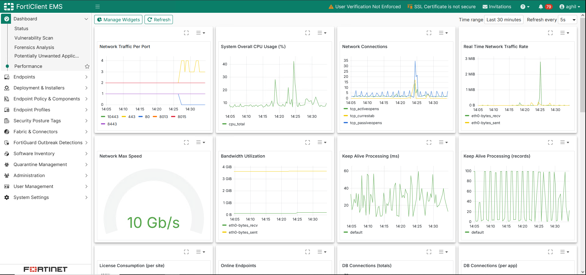Star the Performance dashboard as favorite
Image resolution: width=586 pixels, height=275 pixels.
tap(87, 66)
